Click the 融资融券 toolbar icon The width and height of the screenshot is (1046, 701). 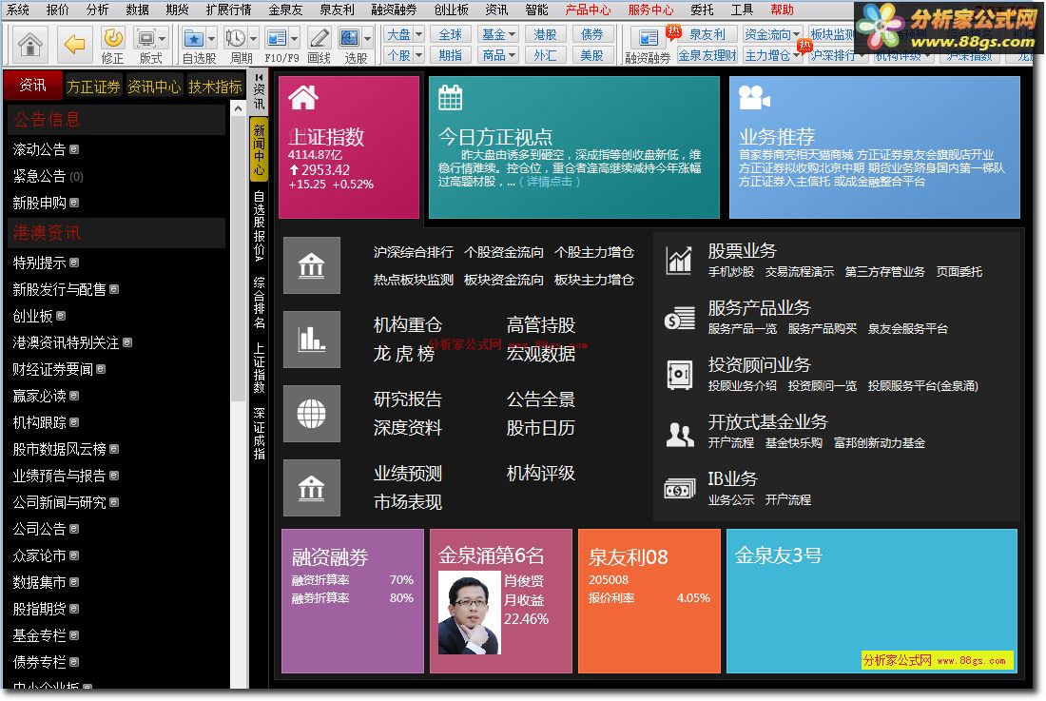coord(648,38)
